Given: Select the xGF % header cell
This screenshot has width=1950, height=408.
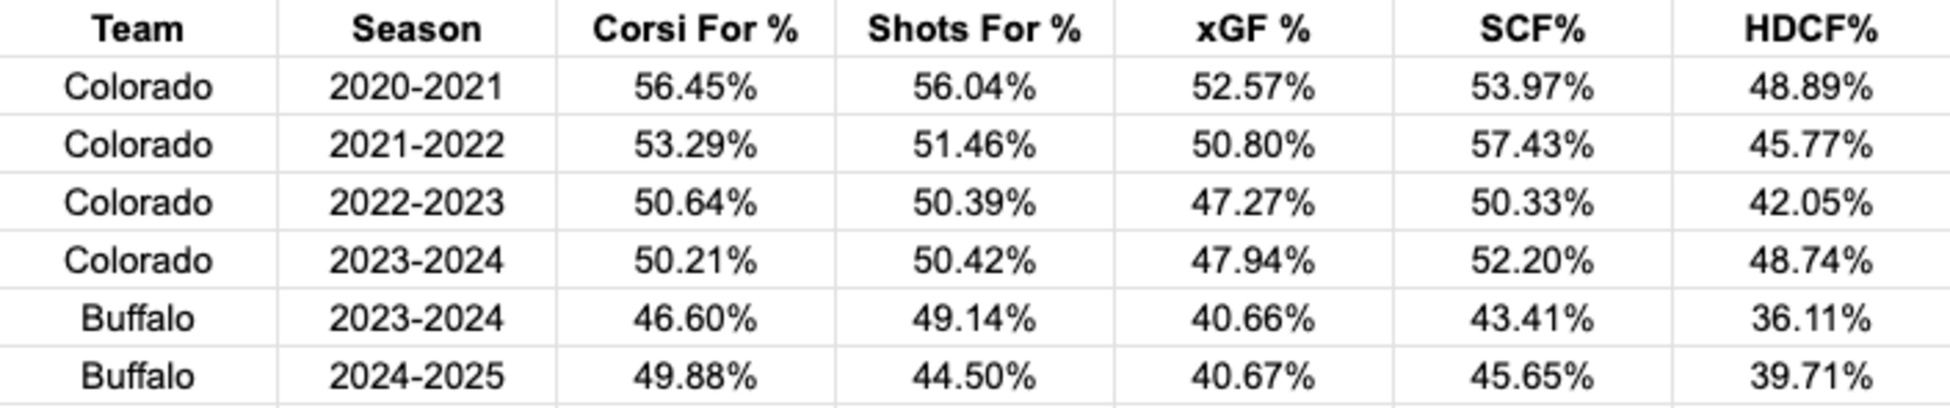Looking at the screenshot, I should [x=1253, y=29].
